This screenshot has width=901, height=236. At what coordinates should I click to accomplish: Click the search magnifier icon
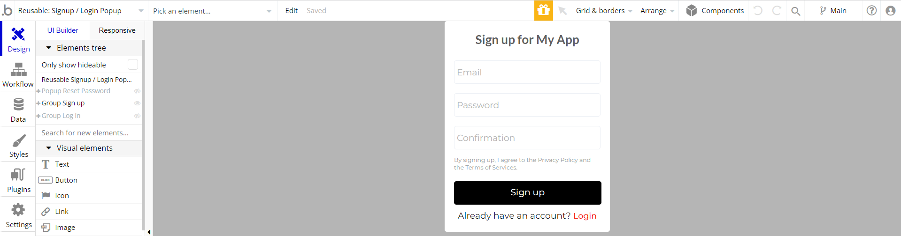click(795, 11)
